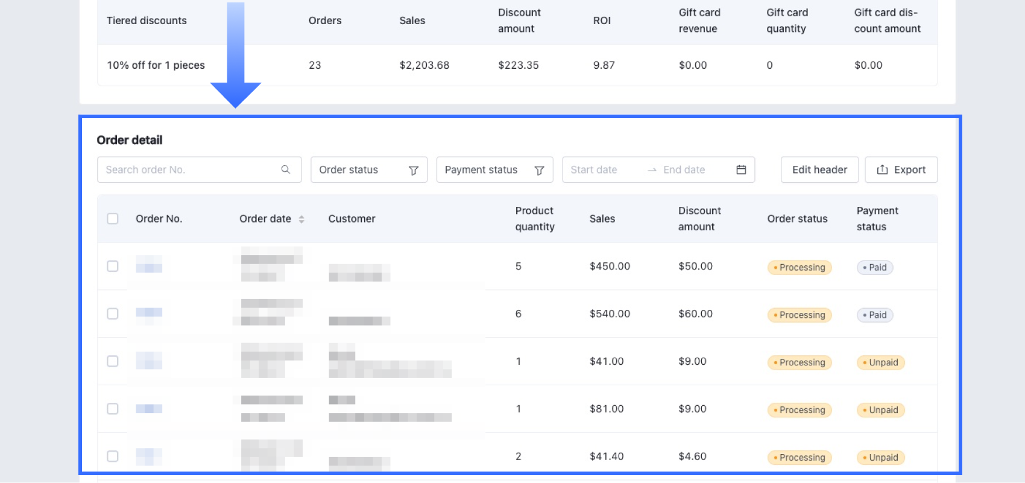Toggle the select-all orders header checkbox
This screenshot has height=483, width=1025.
113,219
